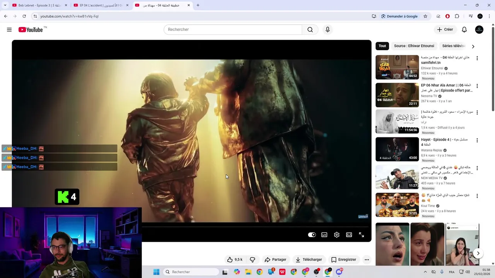Install app icon in the address bar
Image resolution: width=495 pixels, height=278 pixels.
point(374,16)
